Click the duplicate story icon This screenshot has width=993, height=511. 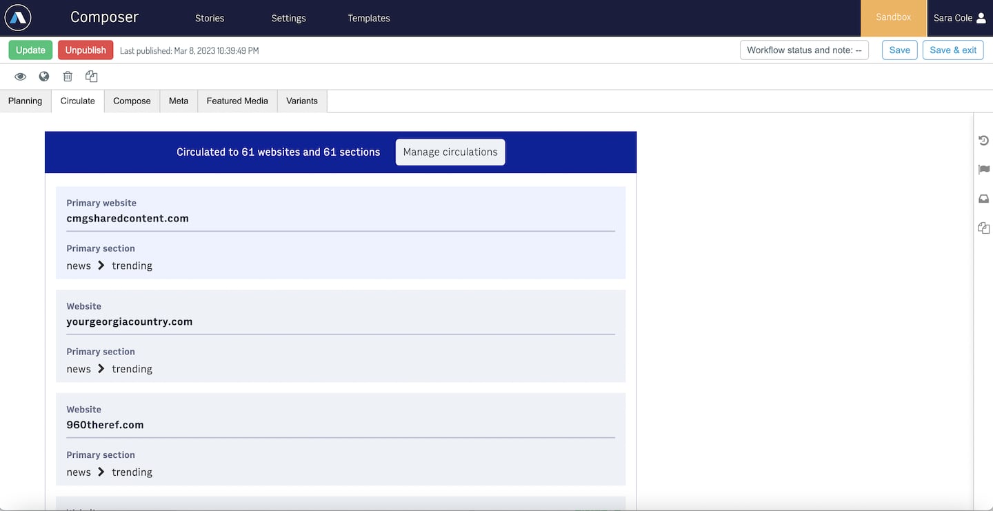coord(91,77)
